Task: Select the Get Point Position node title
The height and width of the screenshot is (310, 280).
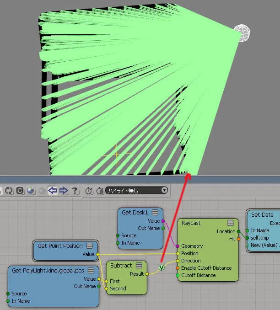Action: click(x=60, y=246)
